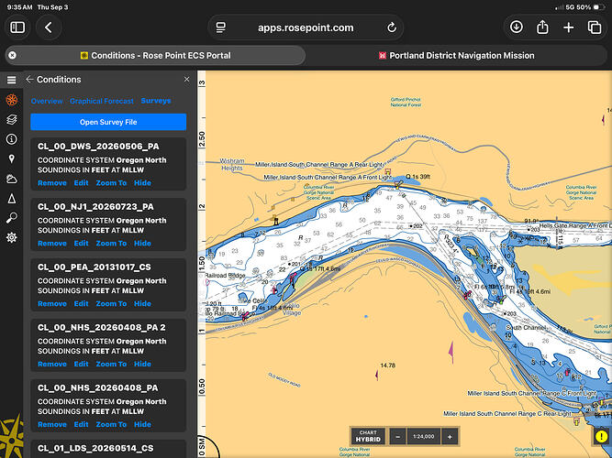The width and height of the screenshot is (612, 458).
Task: Select the Conditions - Rose Point ECS Portal tab
Action: tap(155, 55)
